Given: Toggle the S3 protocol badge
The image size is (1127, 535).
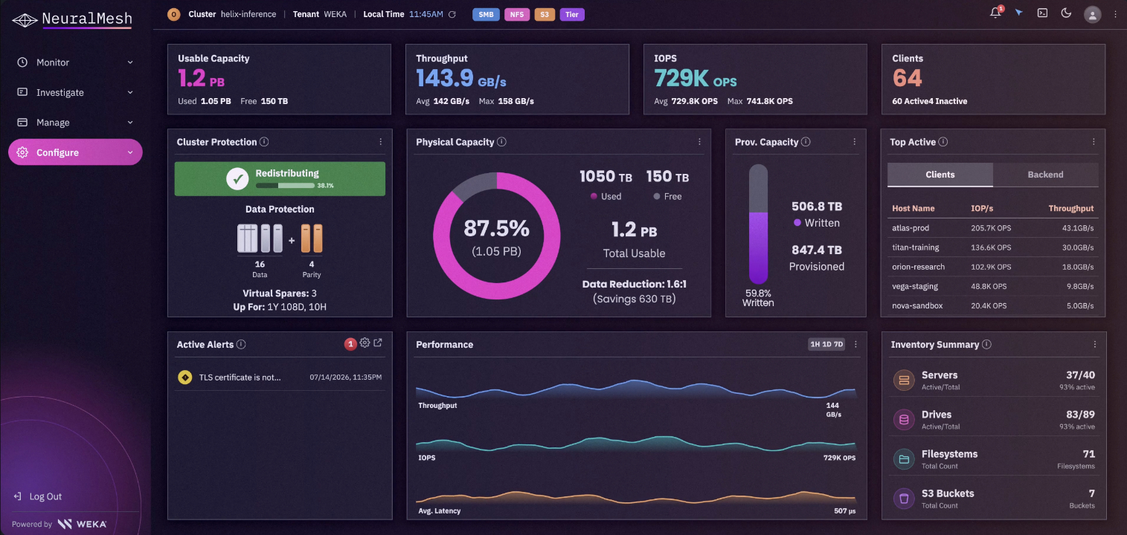Looking at the screenshot, I should tap(545, 14).
